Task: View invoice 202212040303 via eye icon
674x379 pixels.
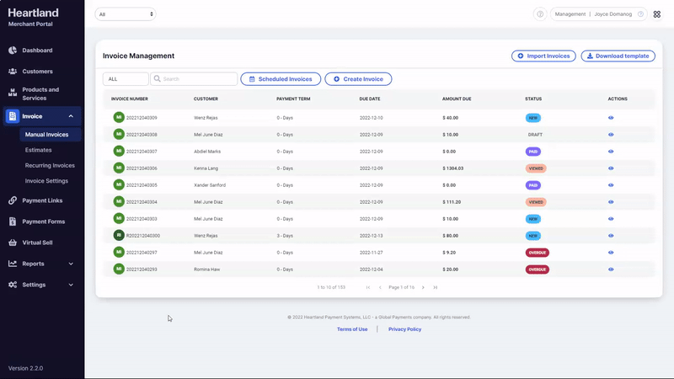Action: pyautogui.click(x=611, y=219)
